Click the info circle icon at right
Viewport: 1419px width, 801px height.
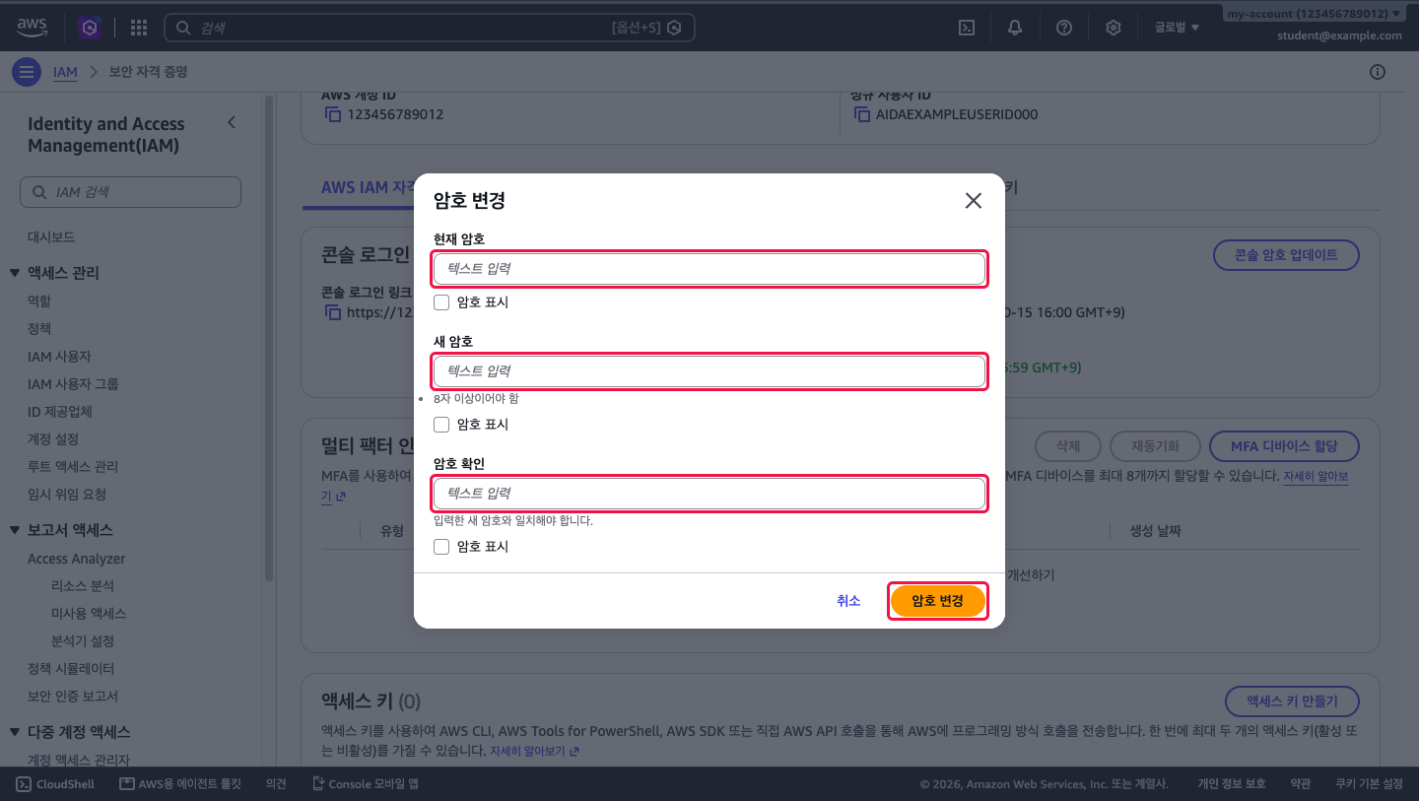(x=1378, y=72)
